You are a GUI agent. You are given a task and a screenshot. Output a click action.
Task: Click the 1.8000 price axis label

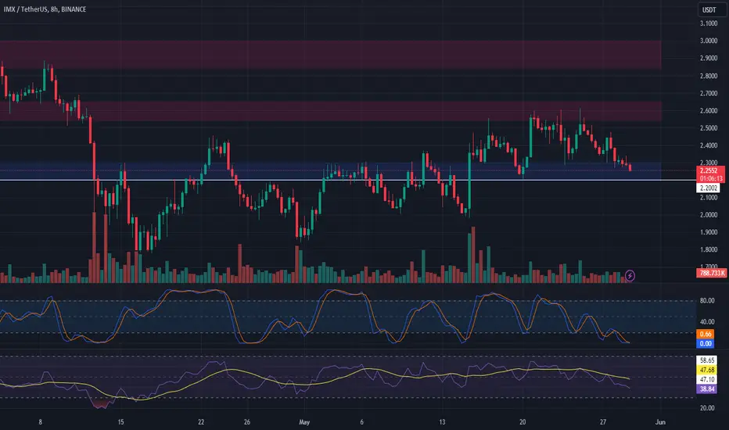[709, 249]
